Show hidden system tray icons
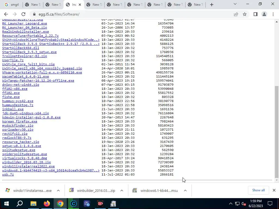 (x=231, y=204)
